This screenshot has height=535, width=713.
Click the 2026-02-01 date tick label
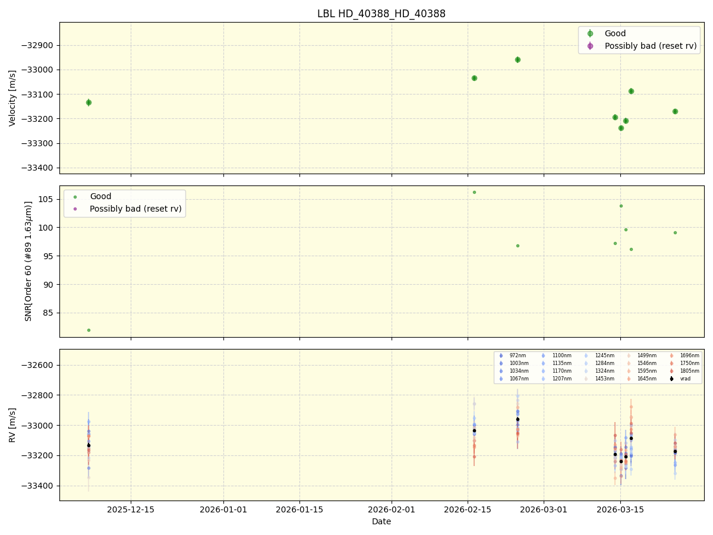[x=392, y=509]
